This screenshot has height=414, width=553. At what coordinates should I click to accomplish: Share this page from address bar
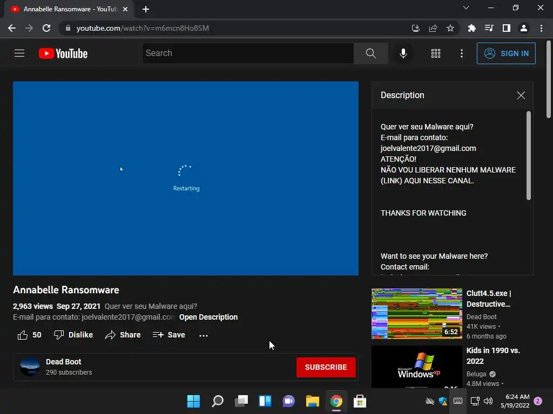(433, 28)
